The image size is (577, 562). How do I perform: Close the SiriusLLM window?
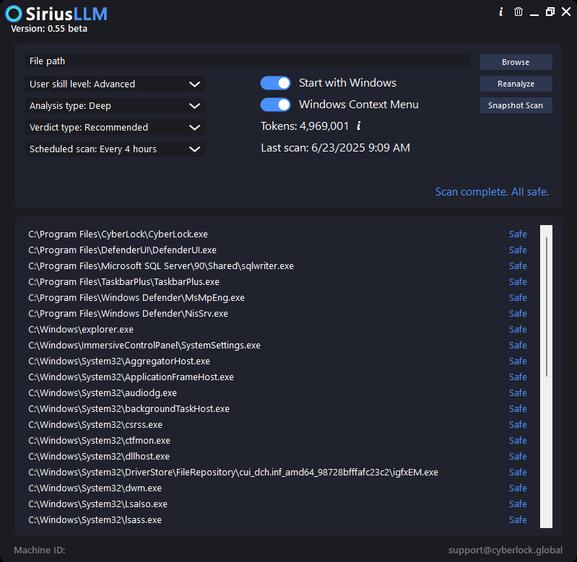566,12
